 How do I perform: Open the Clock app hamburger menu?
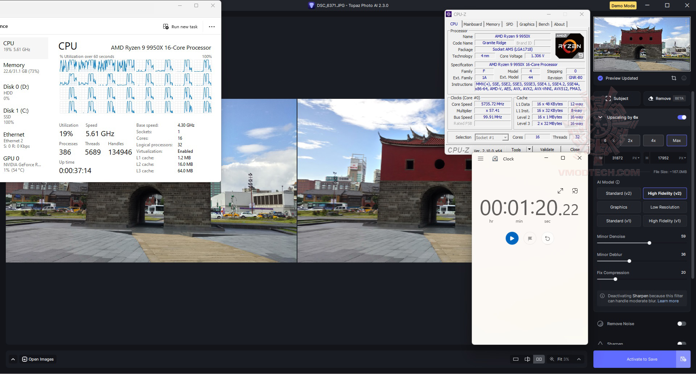481,159
